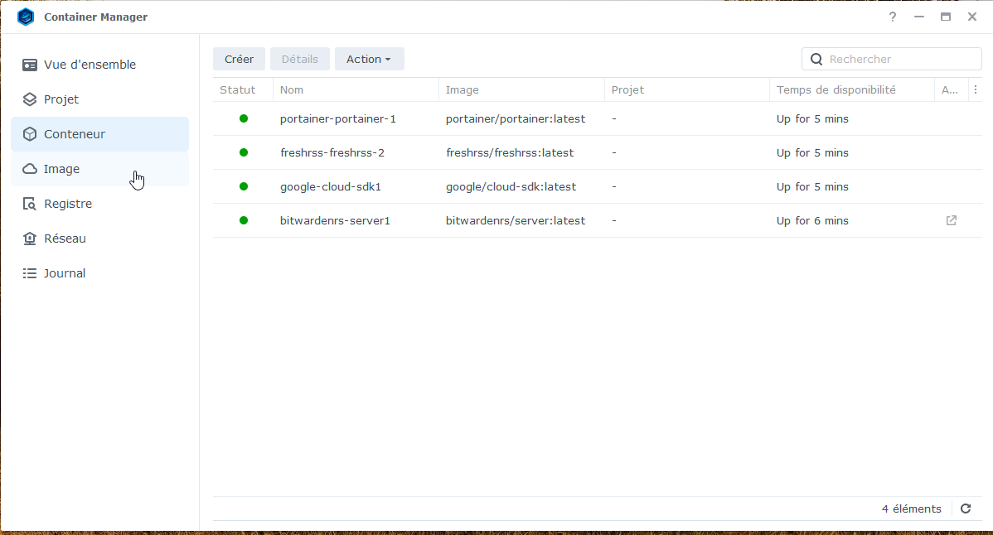Click the Détails button

[299, 59]
